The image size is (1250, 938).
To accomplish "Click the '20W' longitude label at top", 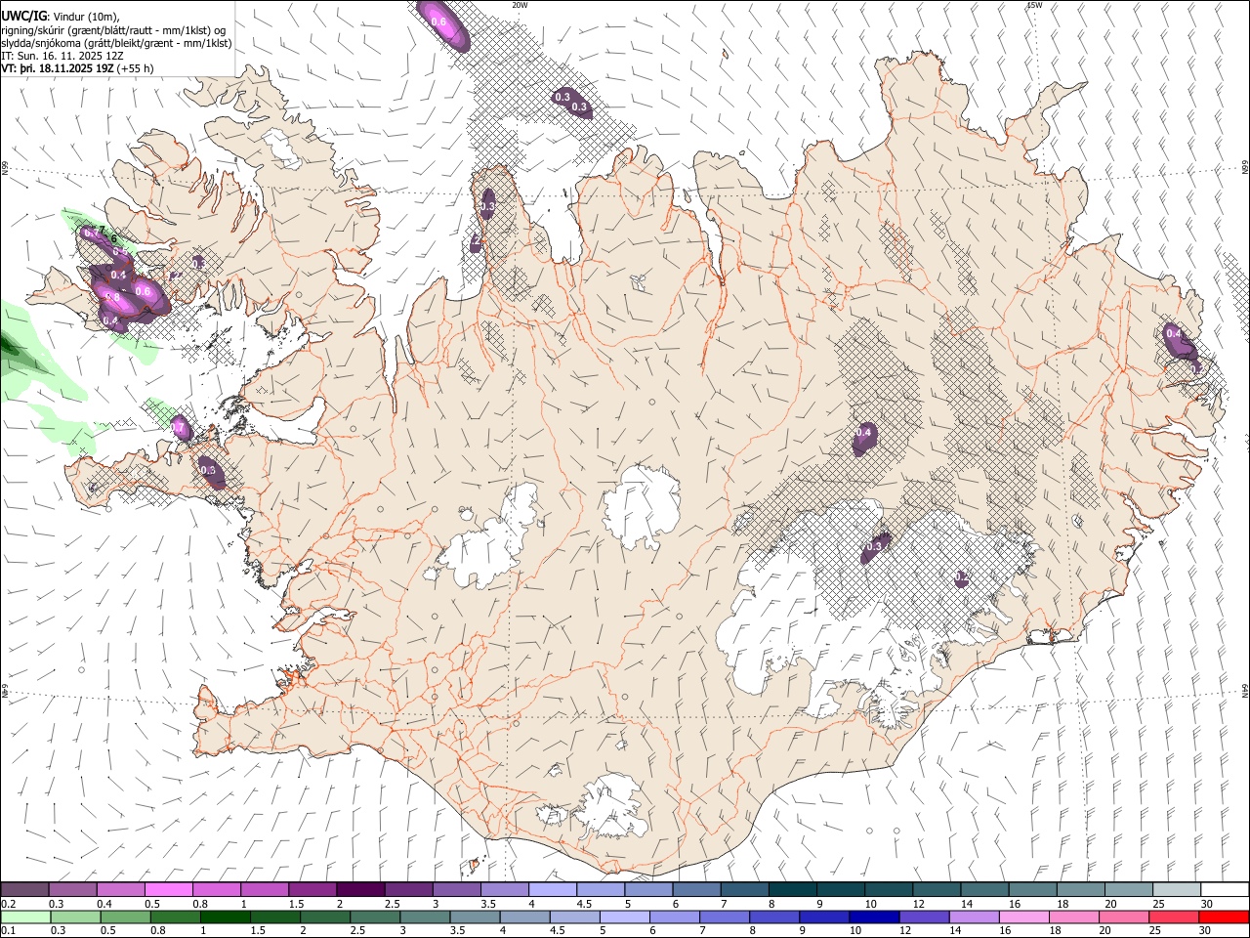I will 519,5.
